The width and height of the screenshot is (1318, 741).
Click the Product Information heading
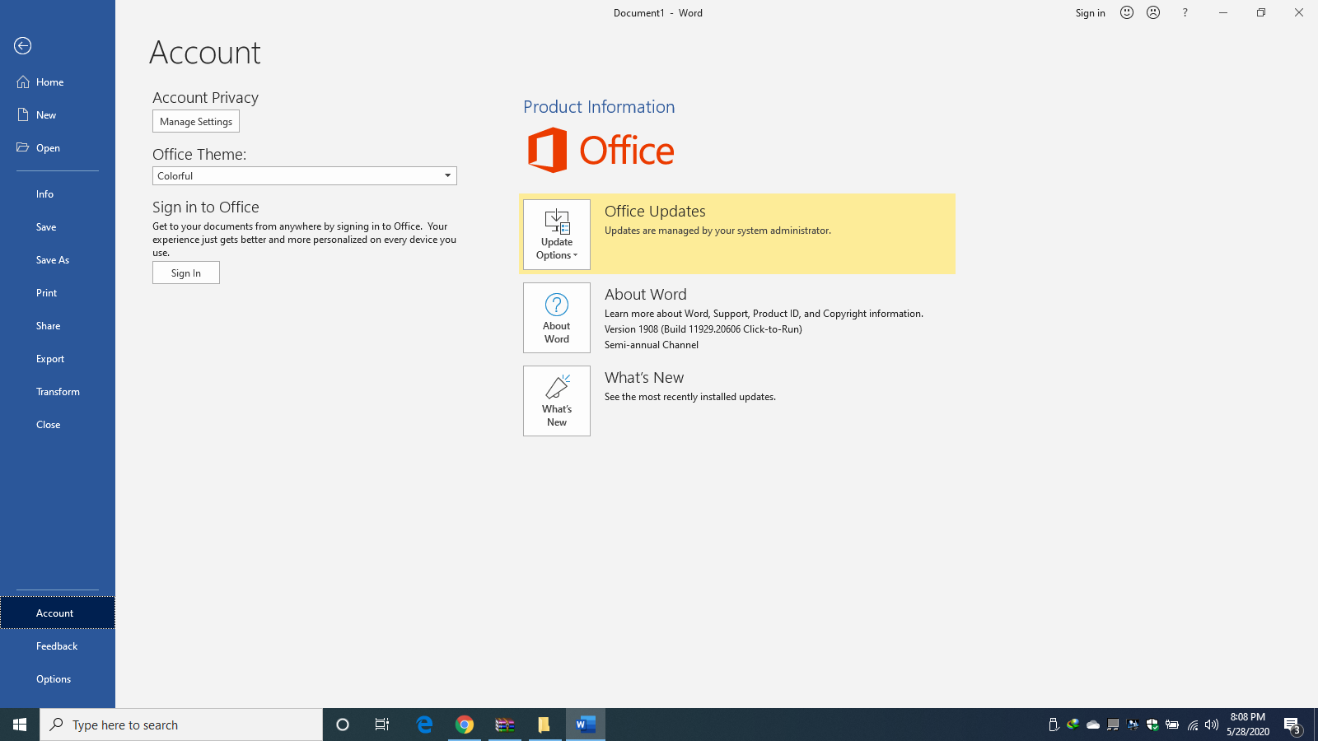click(599, 107)
